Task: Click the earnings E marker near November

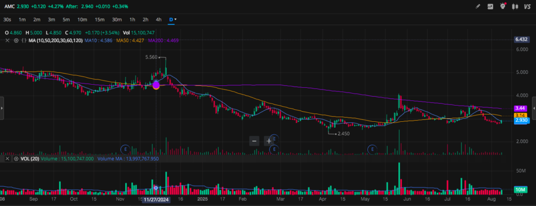Action: pyautogui.click(x=126, y=149)
